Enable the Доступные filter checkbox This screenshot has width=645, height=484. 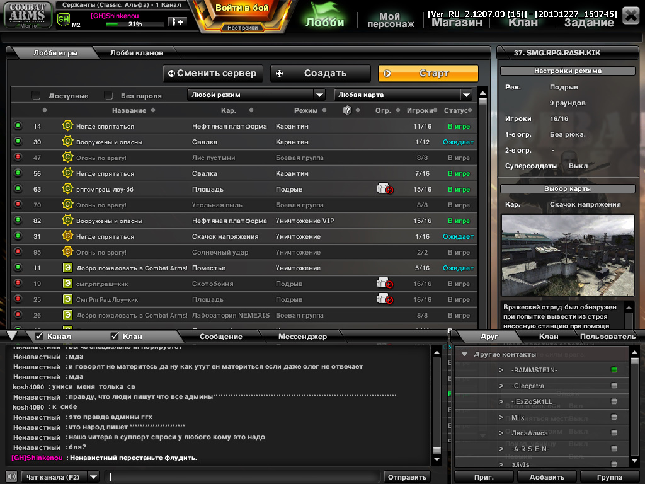pos(36,96)
